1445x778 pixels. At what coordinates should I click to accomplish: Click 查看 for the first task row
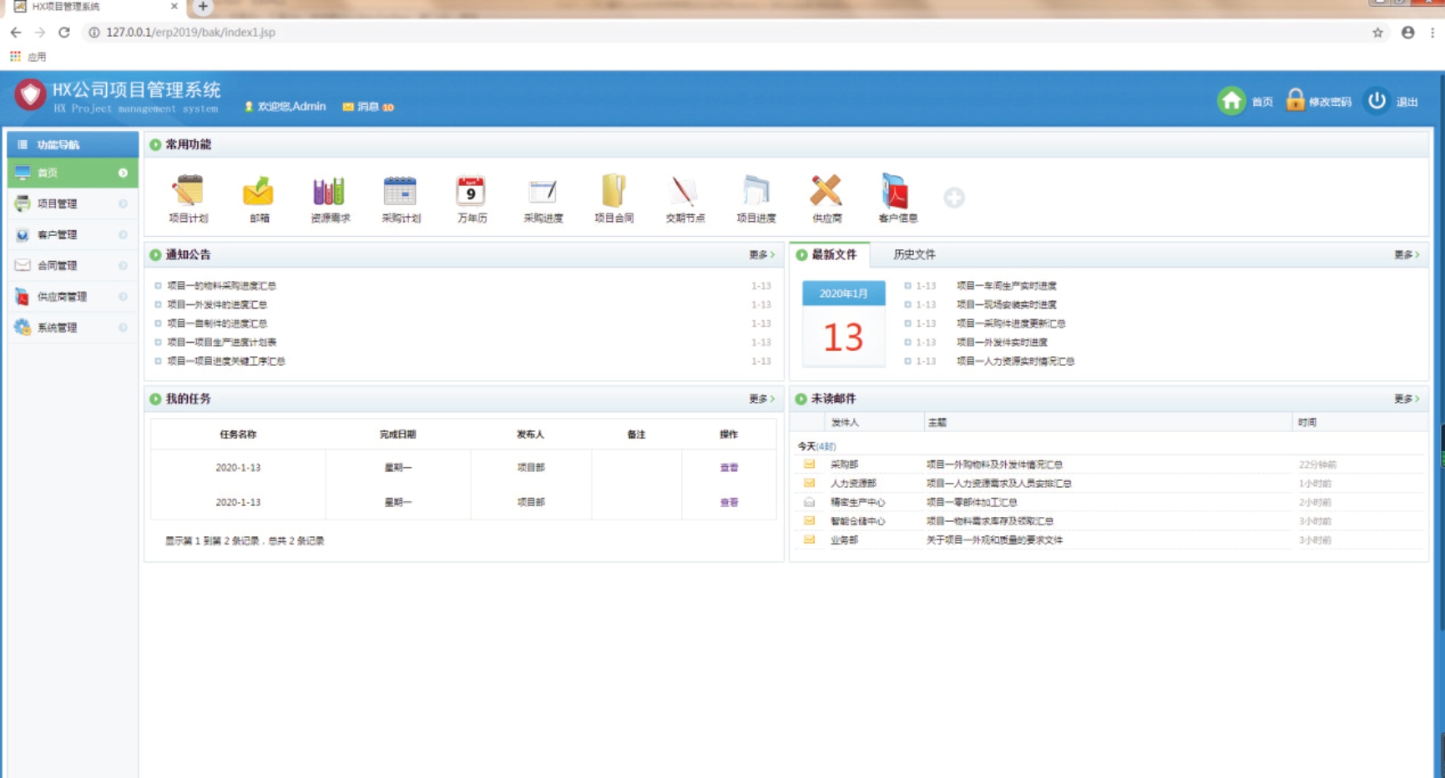point(729,468)
